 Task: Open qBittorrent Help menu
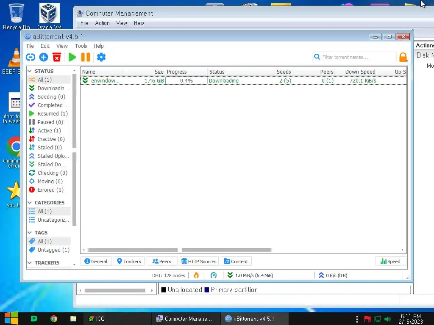pos(98,46)
